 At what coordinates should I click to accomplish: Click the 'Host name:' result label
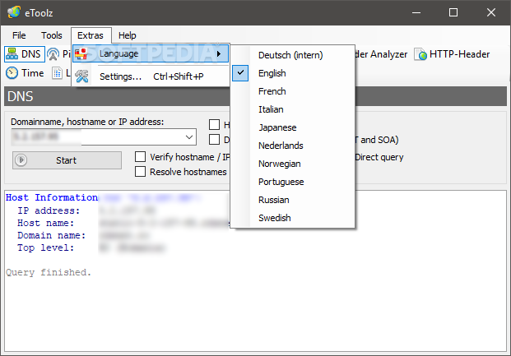(x=45, y=223)
